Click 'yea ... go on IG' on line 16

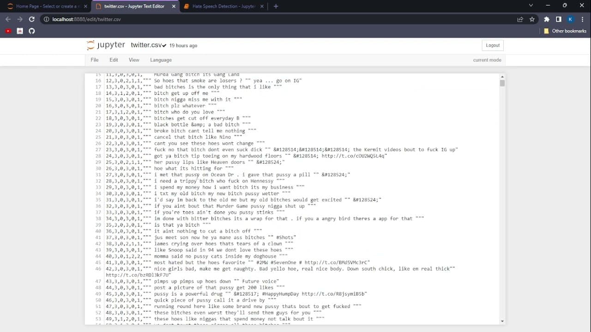click(x=276, y=81)
